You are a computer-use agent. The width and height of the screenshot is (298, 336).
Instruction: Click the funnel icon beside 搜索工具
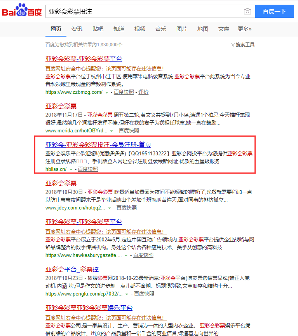pos(233,45)
